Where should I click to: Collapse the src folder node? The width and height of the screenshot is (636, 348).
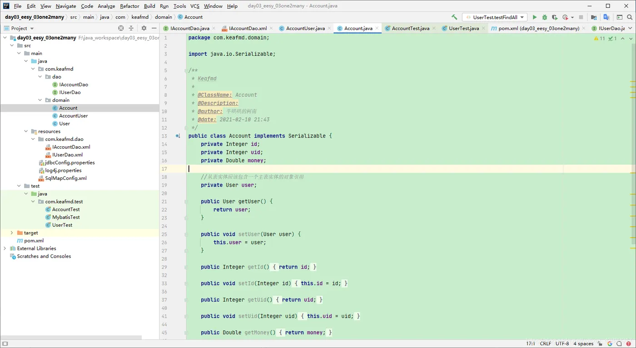pos(12,45)
